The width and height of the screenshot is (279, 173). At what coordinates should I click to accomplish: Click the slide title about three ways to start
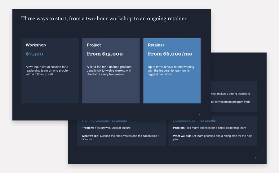pyautogui.click(x=104, y=19)
